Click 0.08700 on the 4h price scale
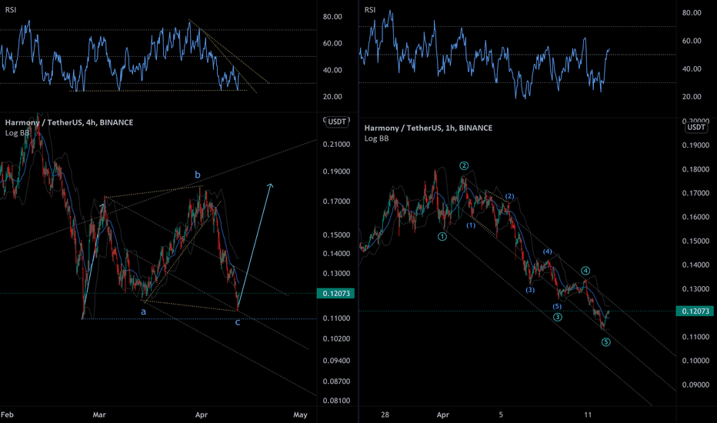717x423 pixels. [336, 381]
